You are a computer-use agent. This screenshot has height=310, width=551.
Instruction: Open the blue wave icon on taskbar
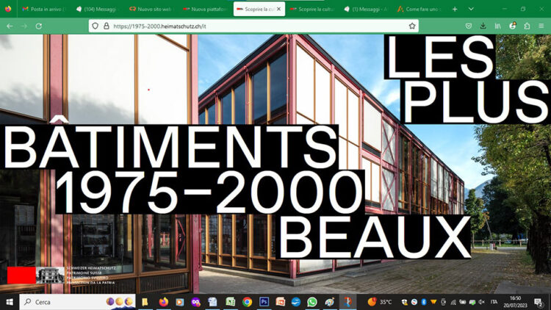coord(296,302)
